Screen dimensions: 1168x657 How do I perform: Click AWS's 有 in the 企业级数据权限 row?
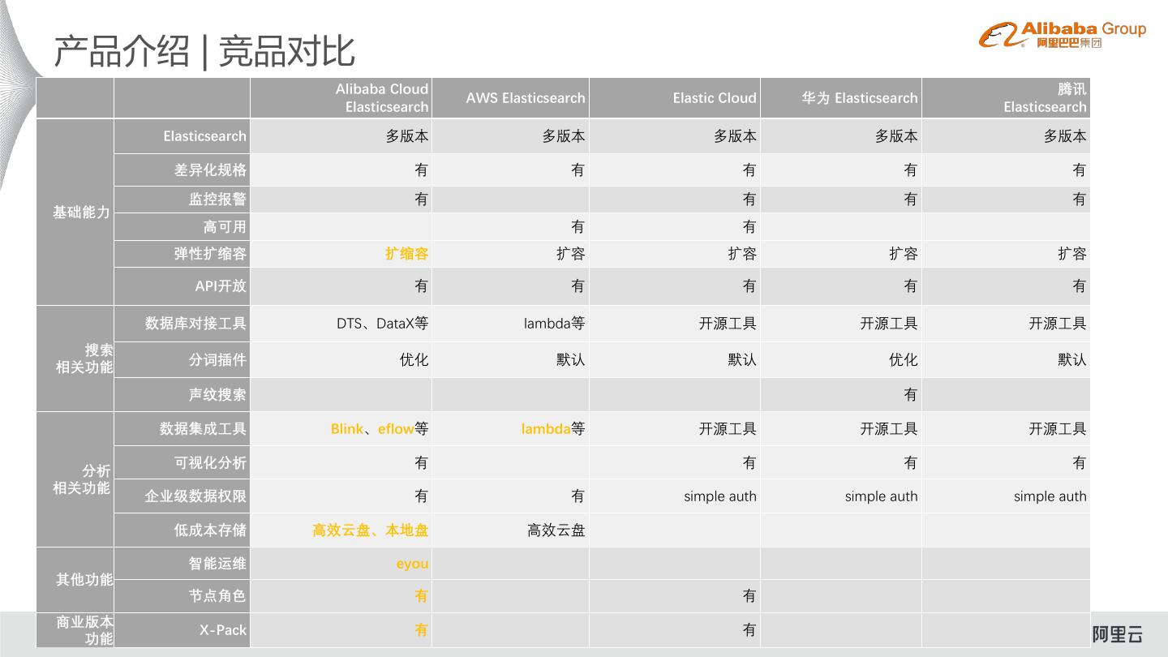pyautogui.click(x=578, y=496)
